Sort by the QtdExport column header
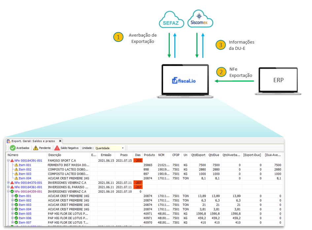 click(198, 155)
